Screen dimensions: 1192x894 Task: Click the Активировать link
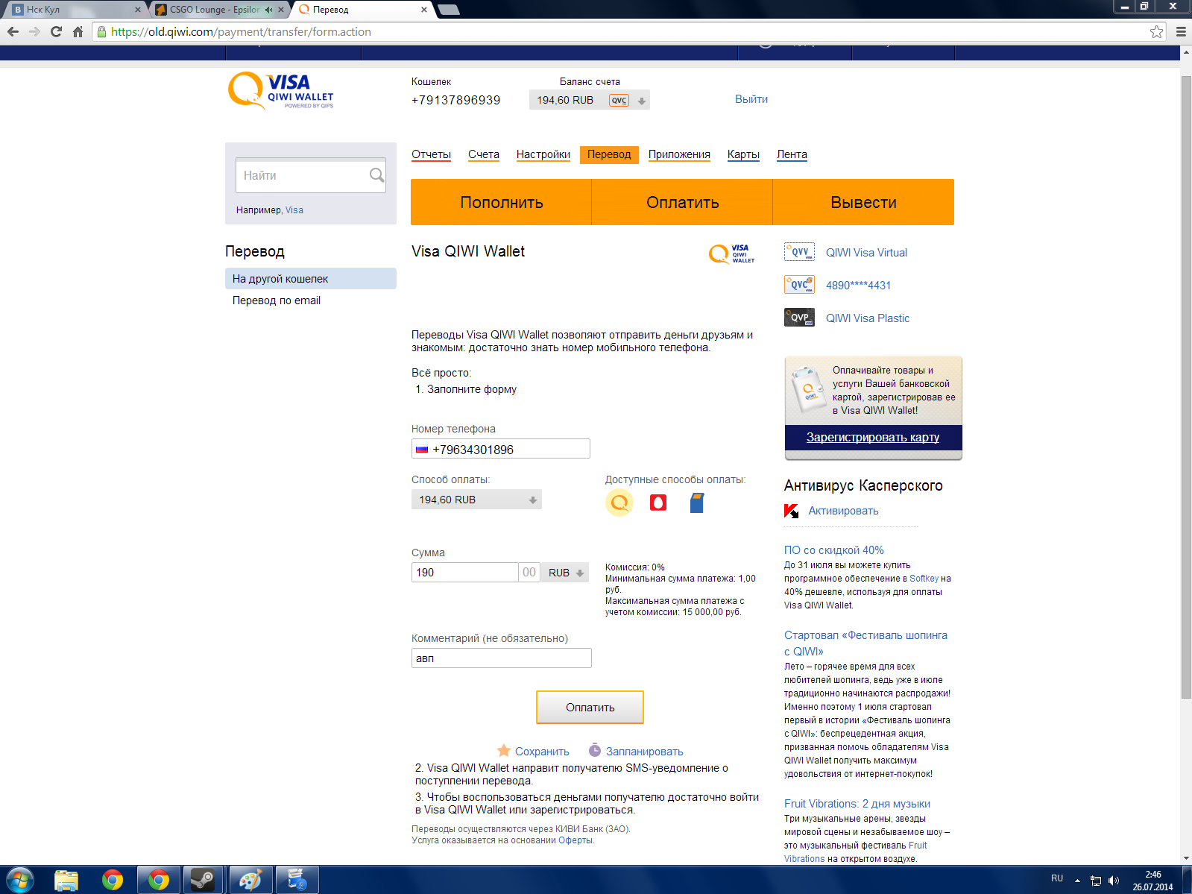pos(843,511)
